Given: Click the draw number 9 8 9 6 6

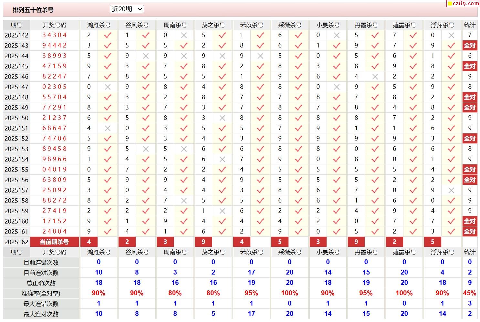Looking at the screenshot, I should (55, 159).
